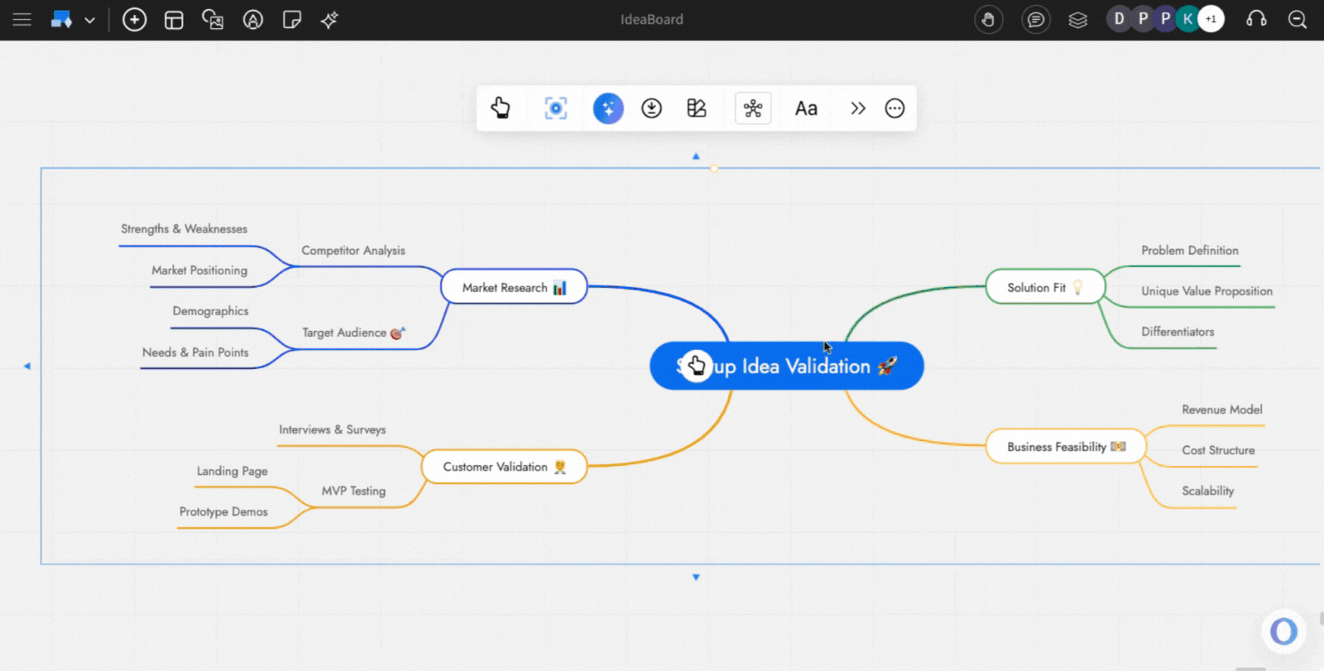The image size is (1324, 671).
Task: Click the left expand arrow of frame
Action: (26, 366)
